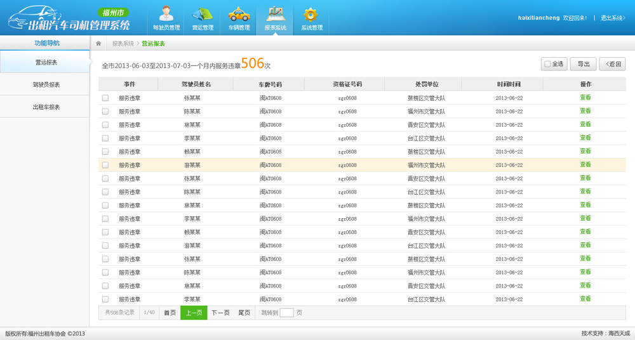Image resolution: width=635 pixels, height=340 pixels.
Task: Click the page jump number input
Action: pos(287,313)
